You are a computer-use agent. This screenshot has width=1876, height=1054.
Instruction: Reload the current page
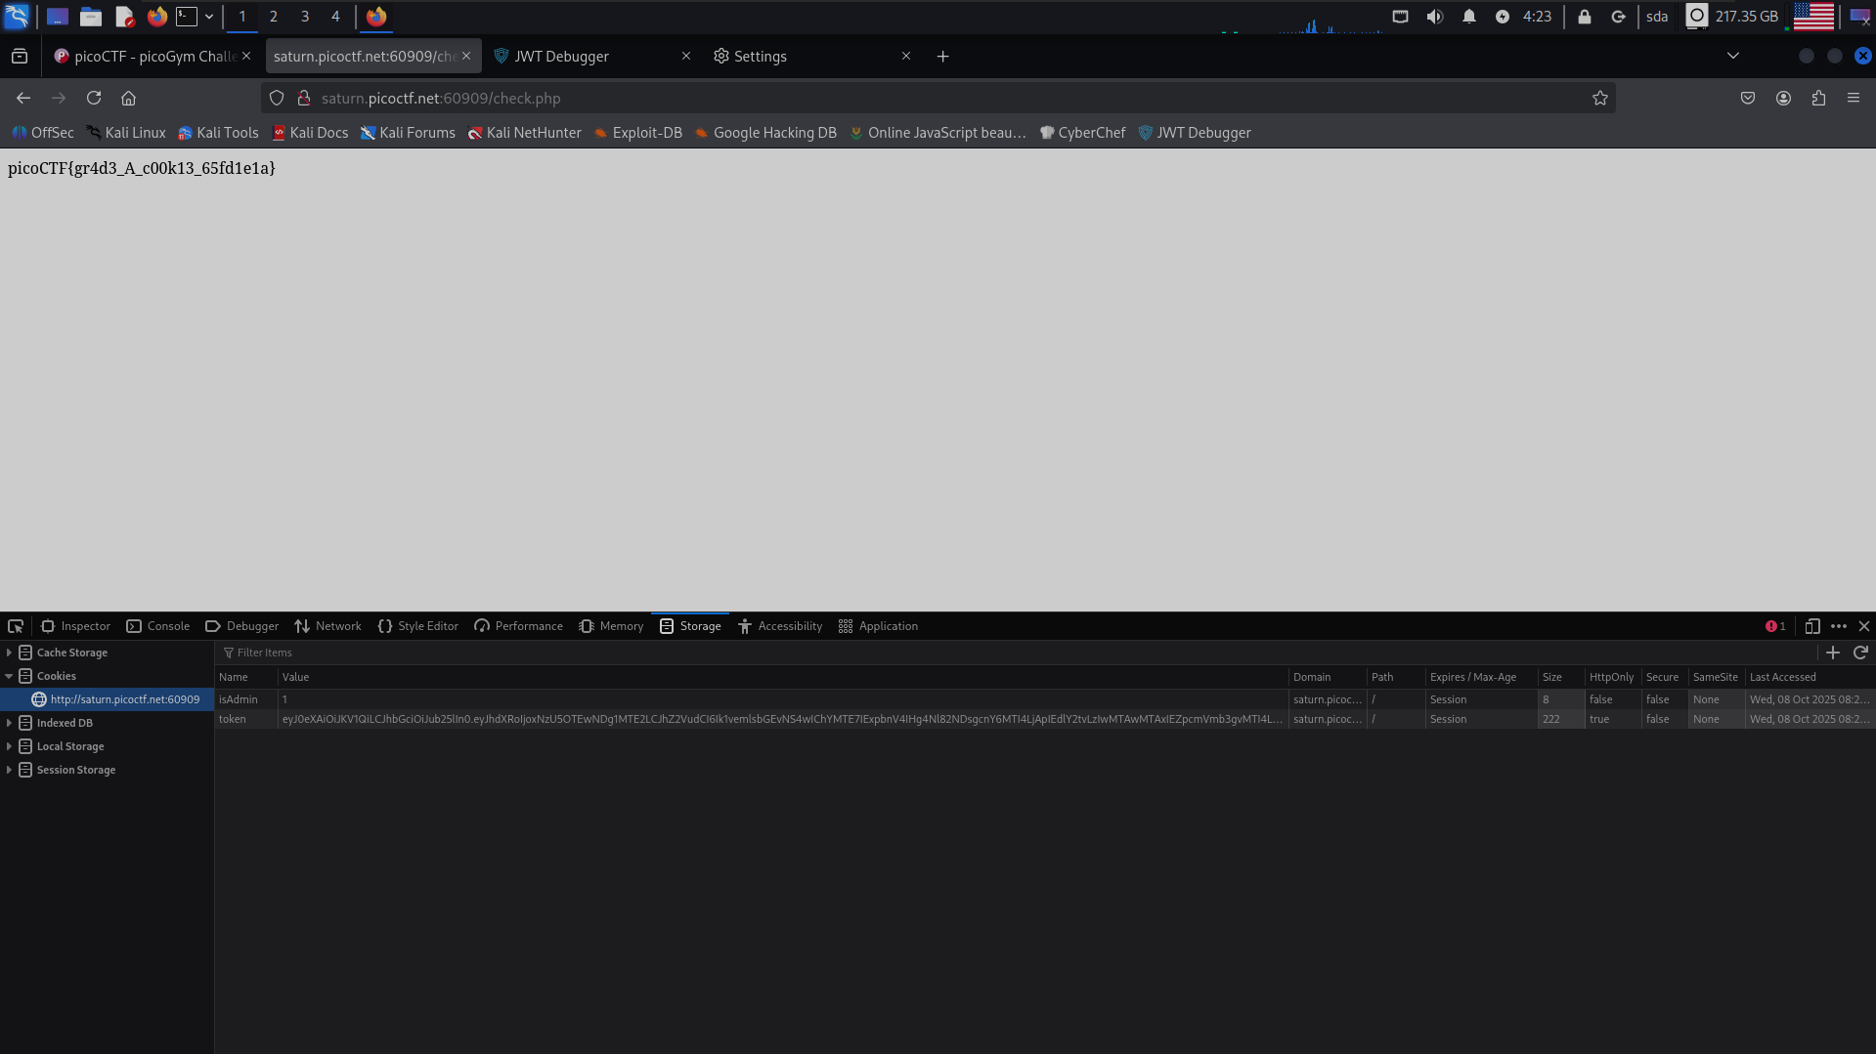pyautogui.click(x=94, y=98)
